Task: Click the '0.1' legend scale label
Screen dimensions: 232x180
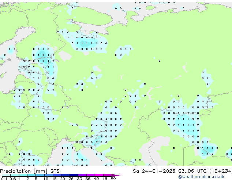Action: [x=4, y=179]
